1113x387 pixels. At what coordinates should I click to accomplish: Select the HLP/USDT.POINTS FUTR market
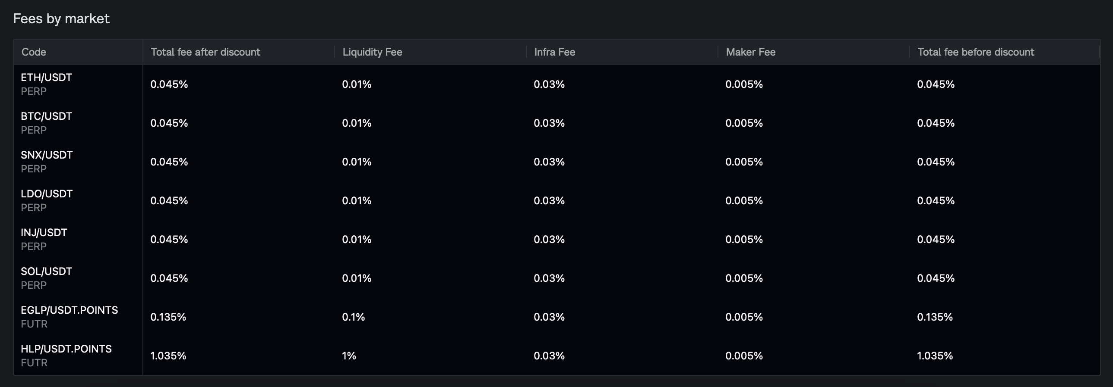[66, 356]
